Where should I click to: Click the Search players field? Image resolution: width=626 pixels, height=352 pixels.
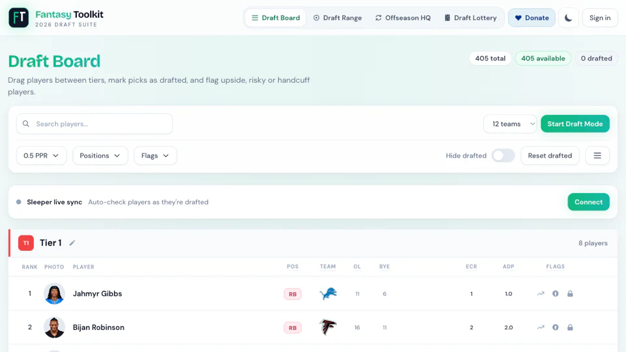pos(95,124)
